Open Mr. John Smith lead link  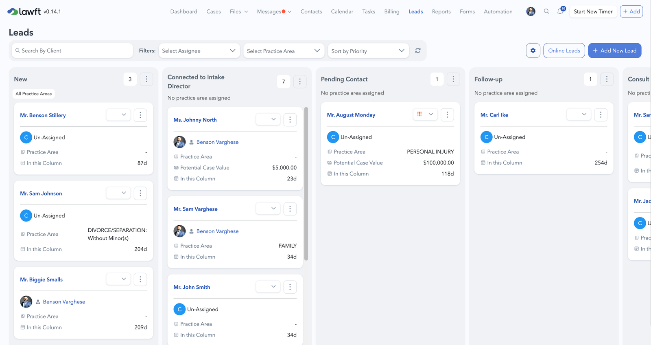(x=192, y=287)
